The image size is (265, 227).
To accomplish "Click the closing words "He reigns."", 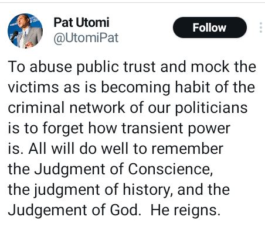I will 185,211.
